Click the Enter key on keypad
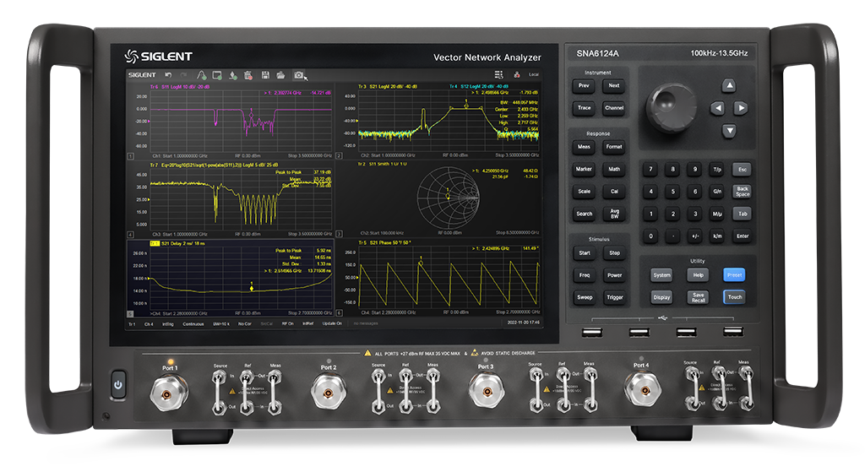This screenshot has width=865, height=472. point(743,236)
